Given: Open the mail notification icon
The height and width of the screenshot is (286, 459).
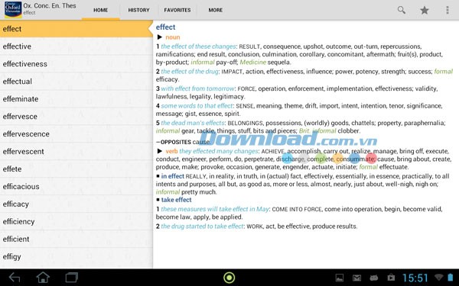Looking at the screenshot, I should click(x=356, y=278).
